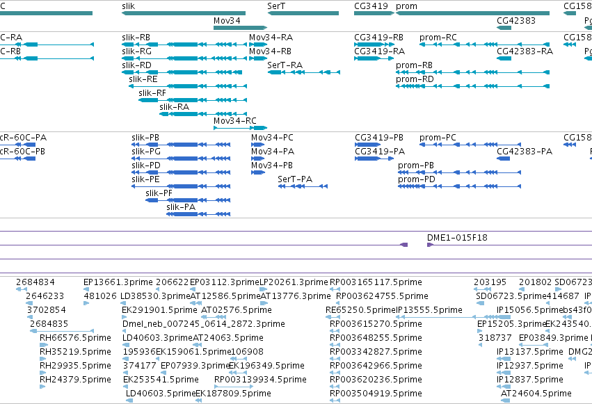The width and height of the screenshot is (592, 404).
Task: Open protein label slik-PD
Action: point(146,165)
